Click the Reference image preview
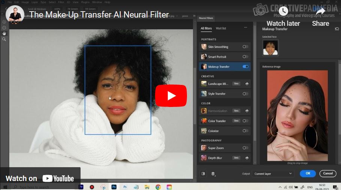 (297, 116)
